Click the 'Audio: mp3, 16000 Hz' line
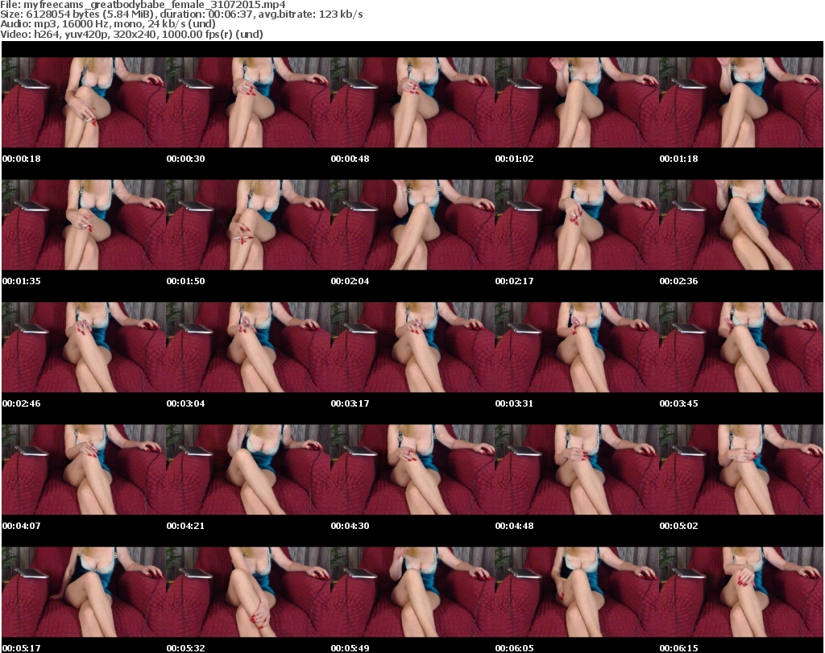The image size is (825, 653). 108,24
